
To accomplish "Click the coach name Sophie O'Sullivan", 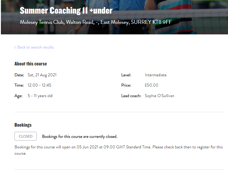I will [159, 96].
